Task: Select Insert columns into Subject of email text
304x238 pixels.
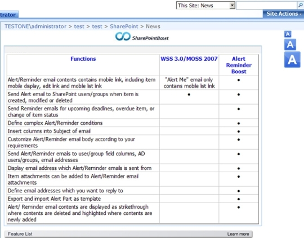Action: tap(49, 131)
